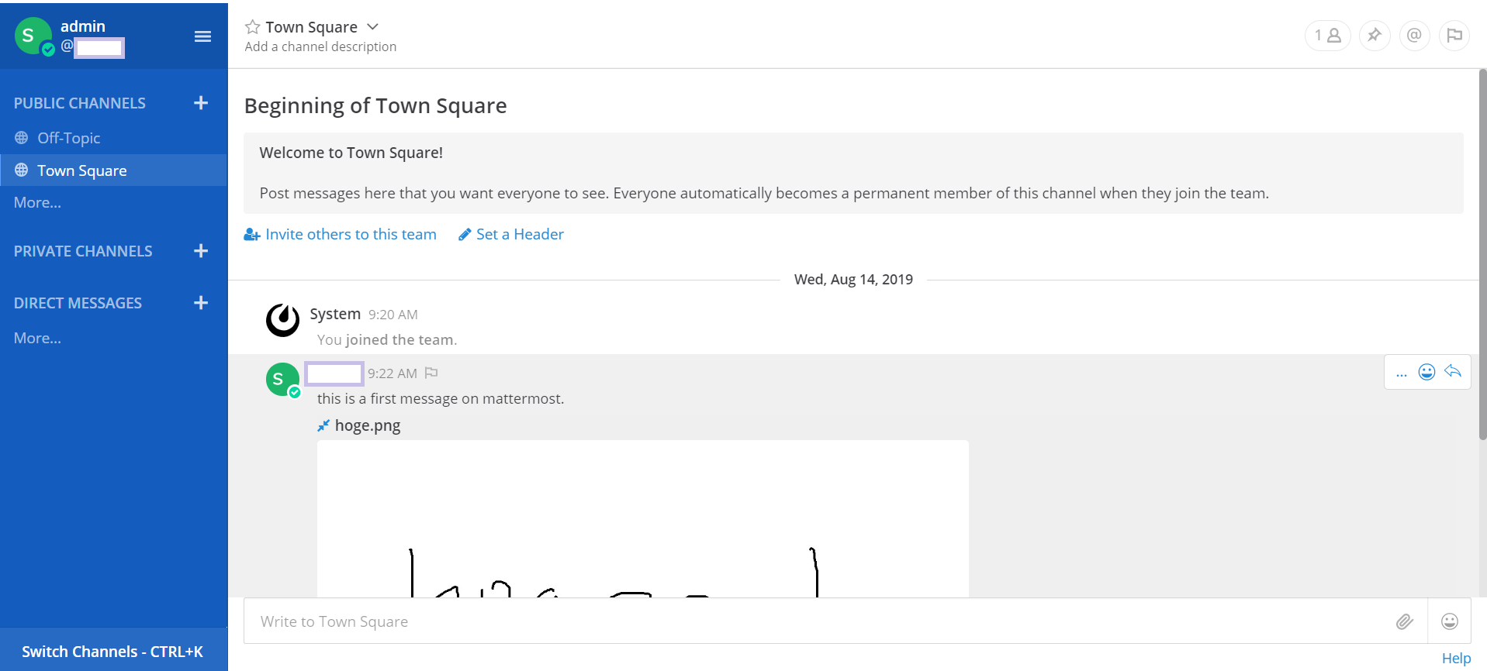
Task: Switch to Off-Topic channel
Action: [x=68, y=138]
